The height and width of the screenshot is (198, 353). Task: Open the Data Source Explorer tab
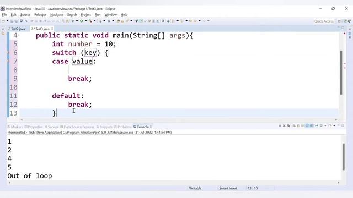click(x=77, y=127)
